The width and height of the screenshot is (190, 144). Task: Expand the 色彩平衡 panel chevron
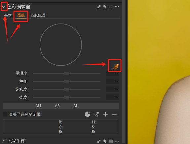click(x=3, y=141)
